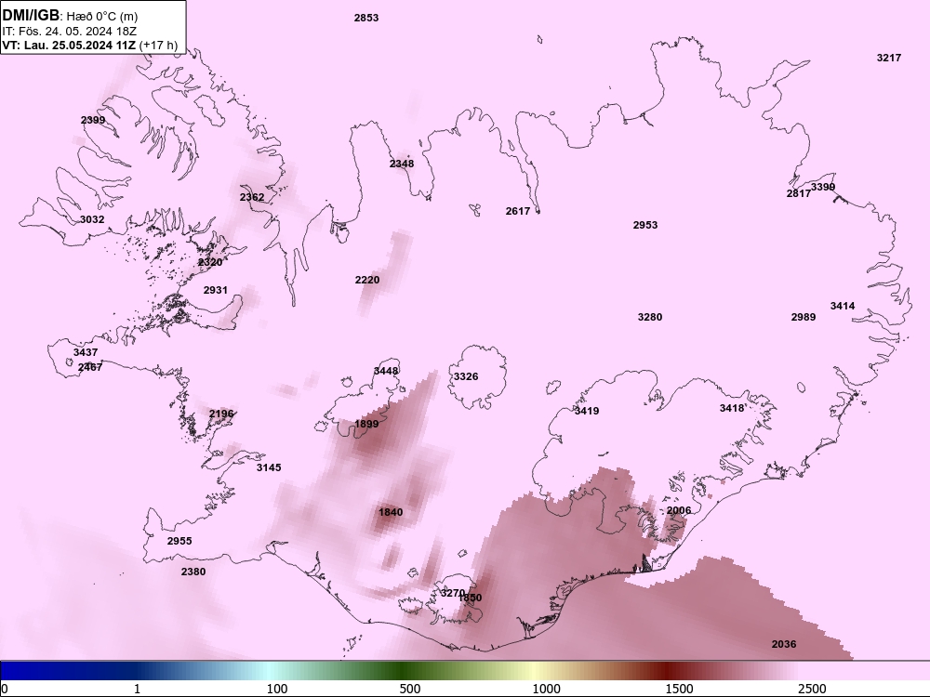
Task: Click the 3032 value label
Action: tap(92, 219)
